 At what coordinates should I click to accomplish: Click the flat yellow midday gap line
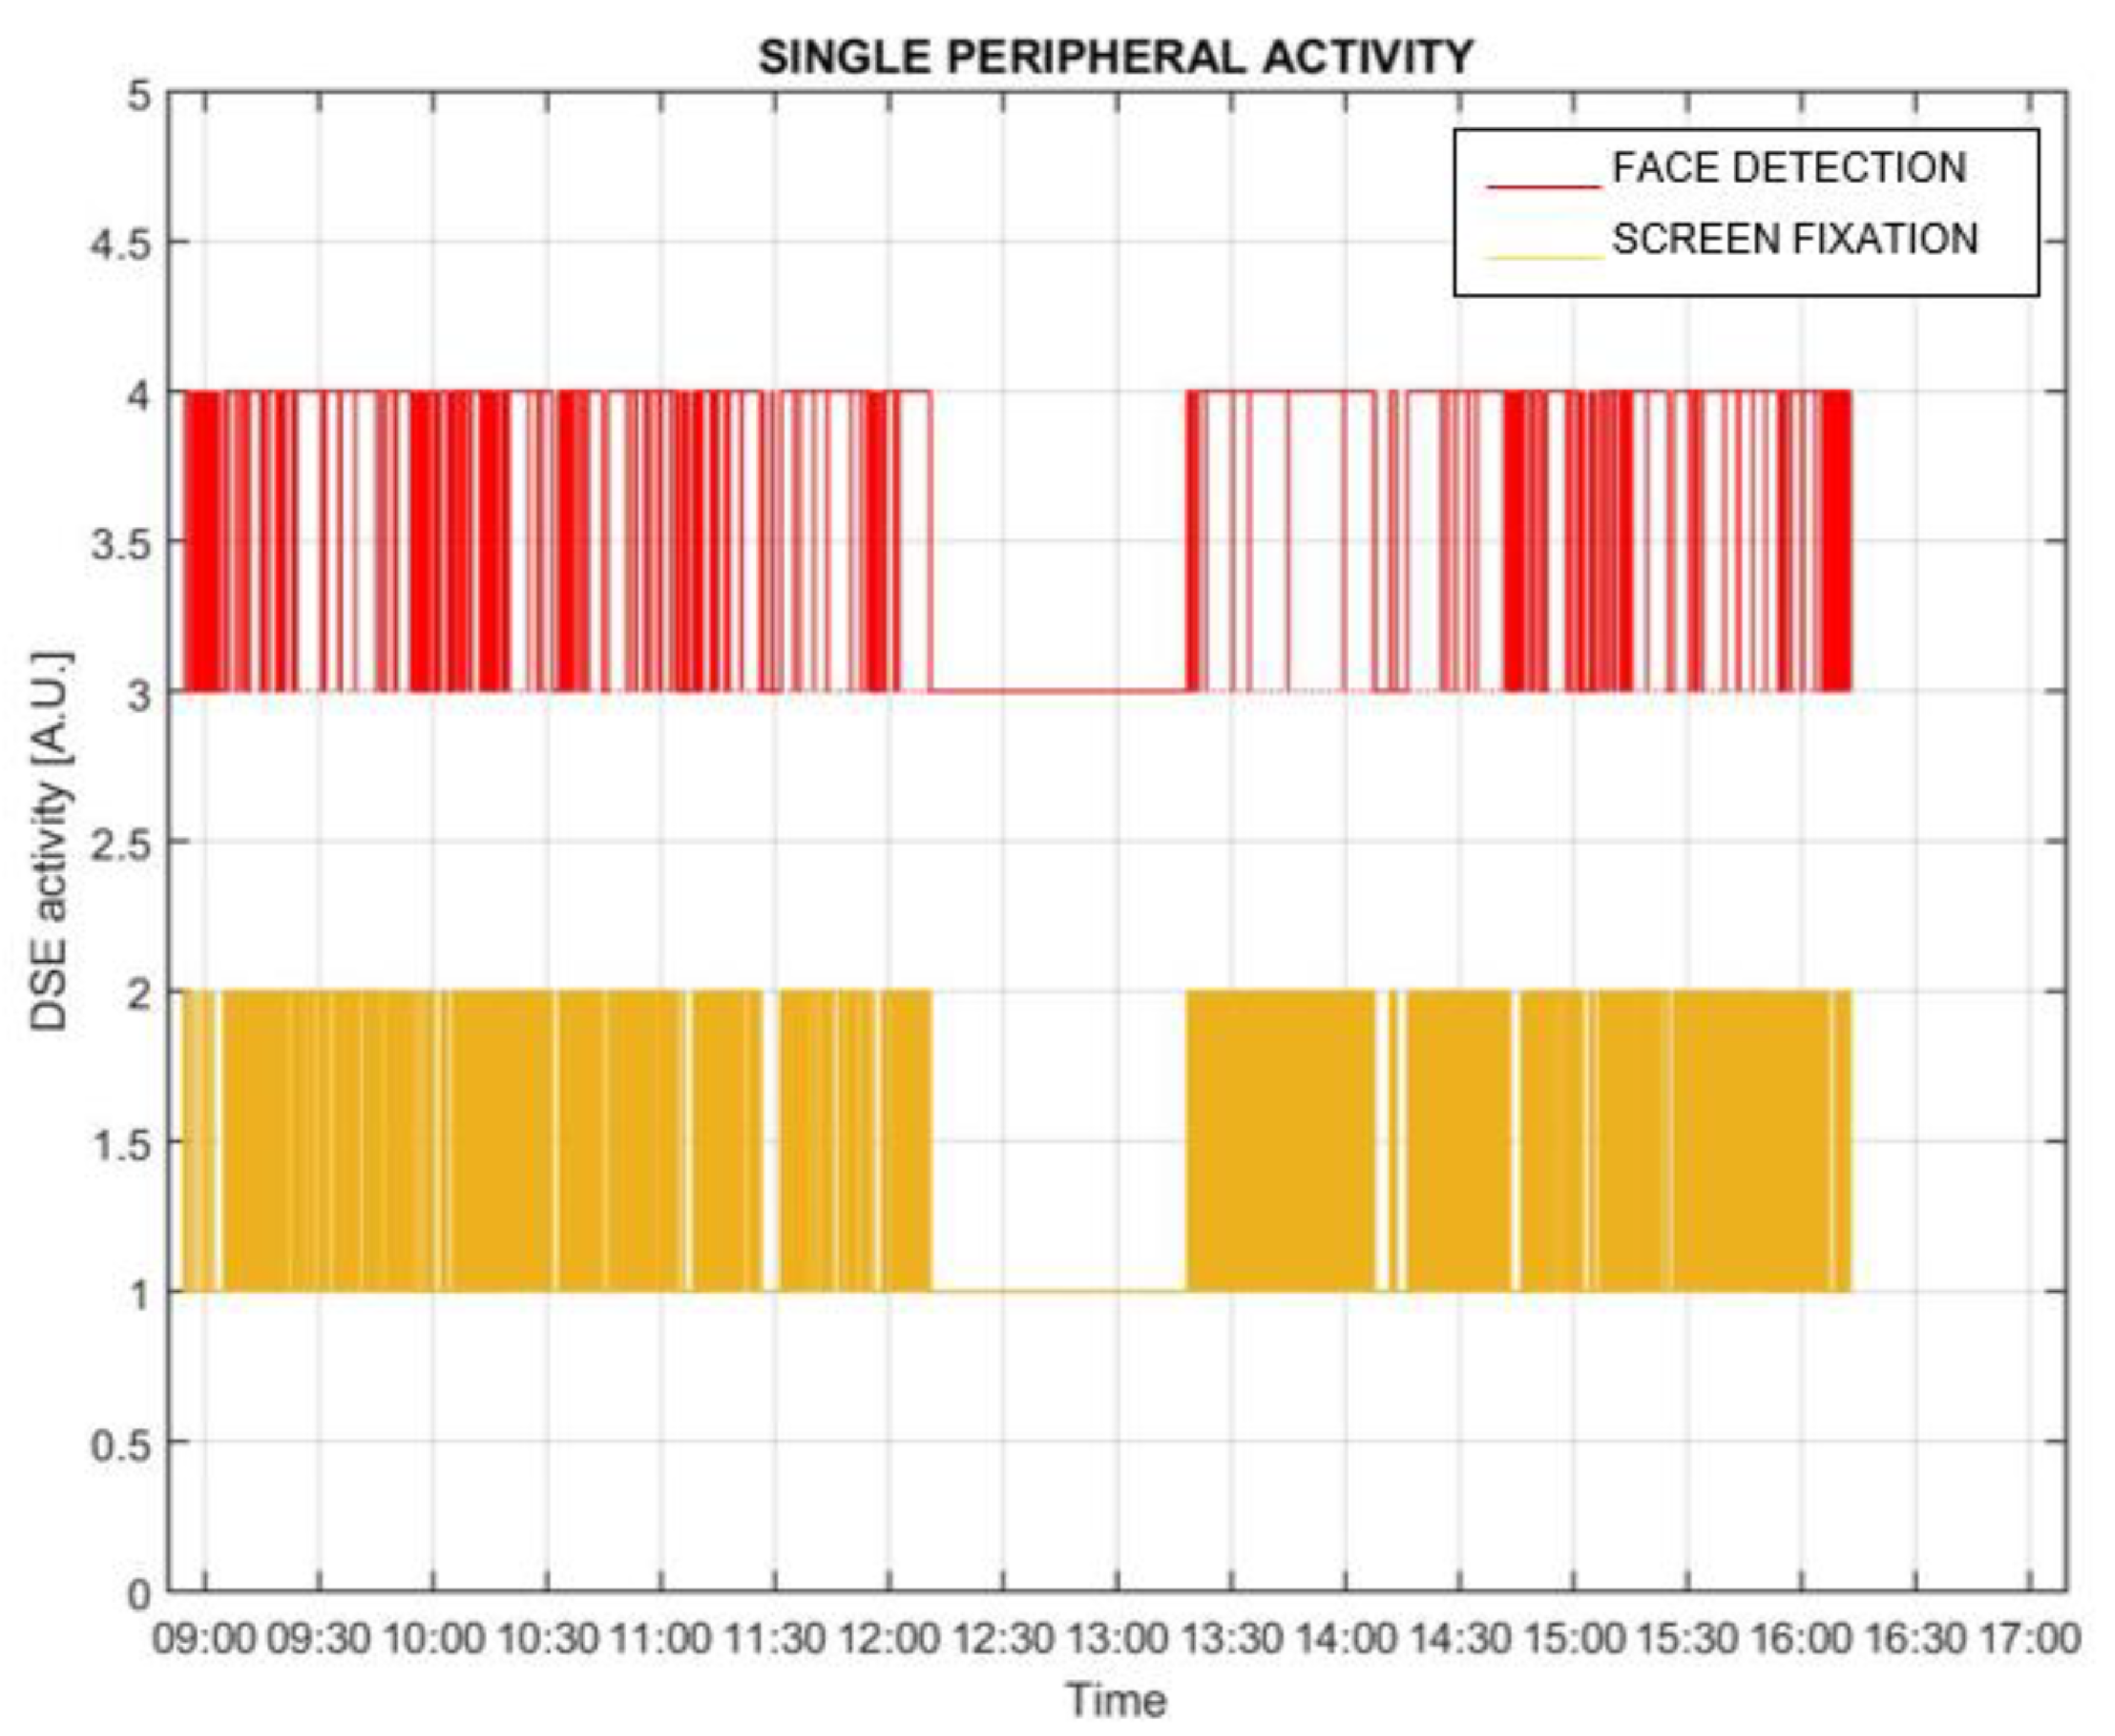pos(1059,1291)
